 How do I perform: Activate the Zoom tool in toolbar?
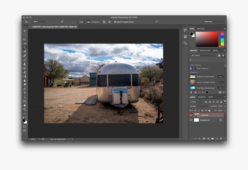pyautogui.click(x=25, y=109)
